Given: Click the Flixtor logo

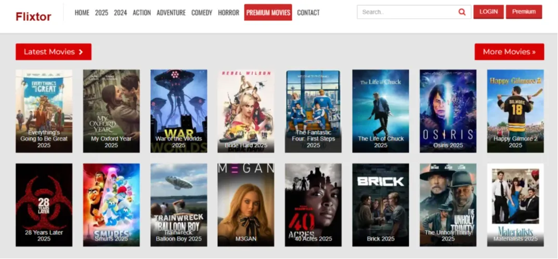Looking at the screenshot, I should tap(33, 16).
